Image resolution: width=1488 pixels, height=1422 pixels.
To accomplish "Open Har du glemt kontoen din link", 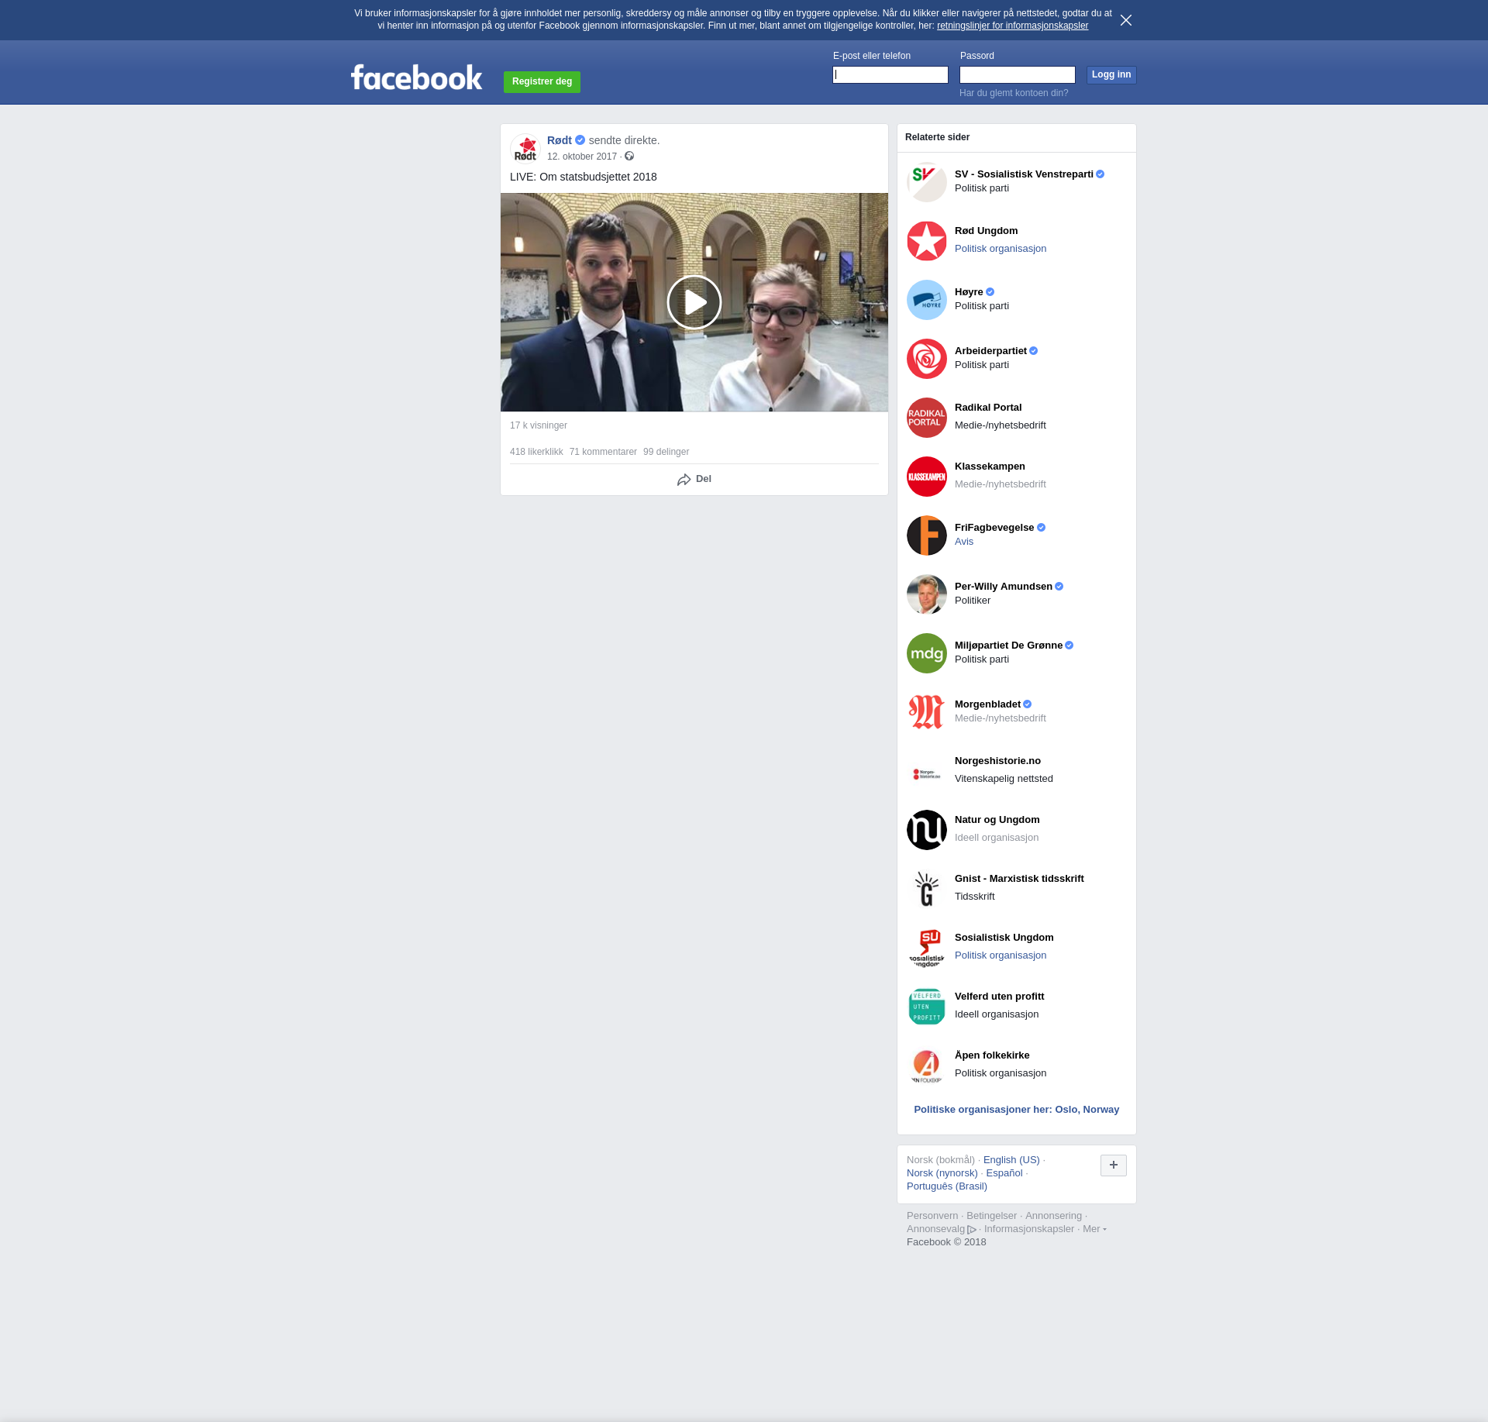I will [x=1013, y=93].
